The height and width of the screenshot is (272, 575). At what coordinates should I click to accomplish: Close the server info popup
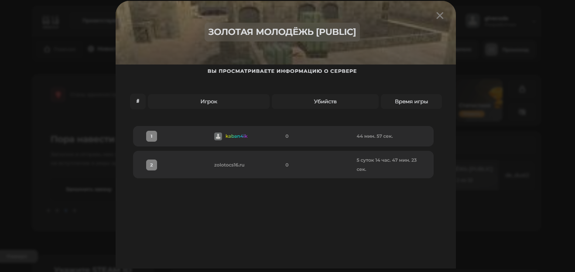pos(440,16)
